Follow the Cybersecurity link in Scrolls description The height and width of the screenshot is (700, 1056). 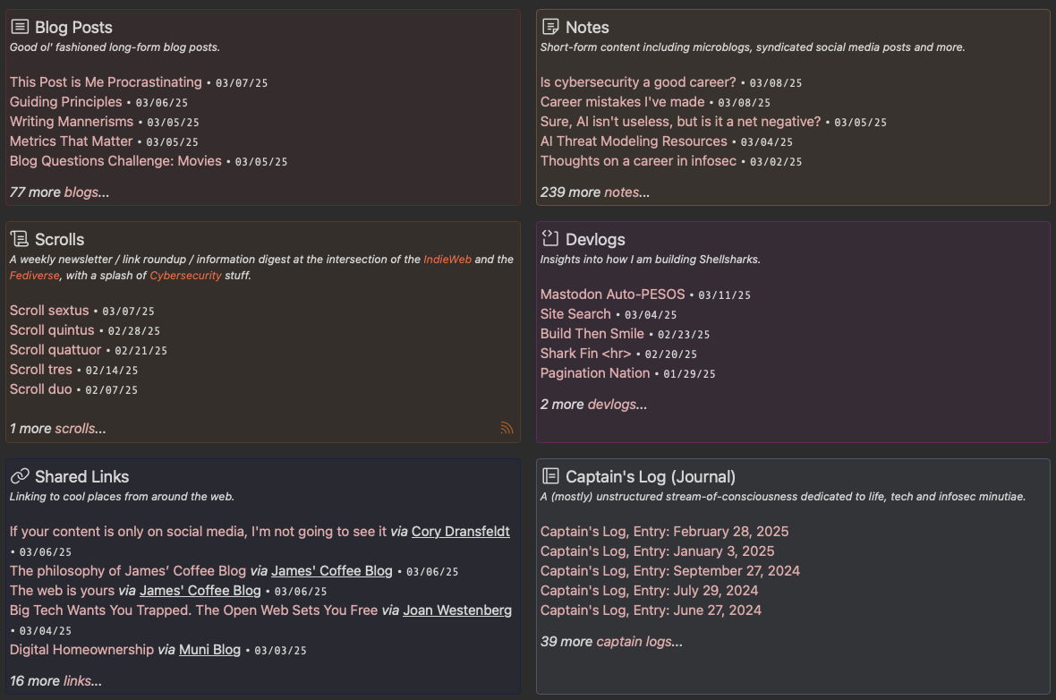tap(185, 276)
